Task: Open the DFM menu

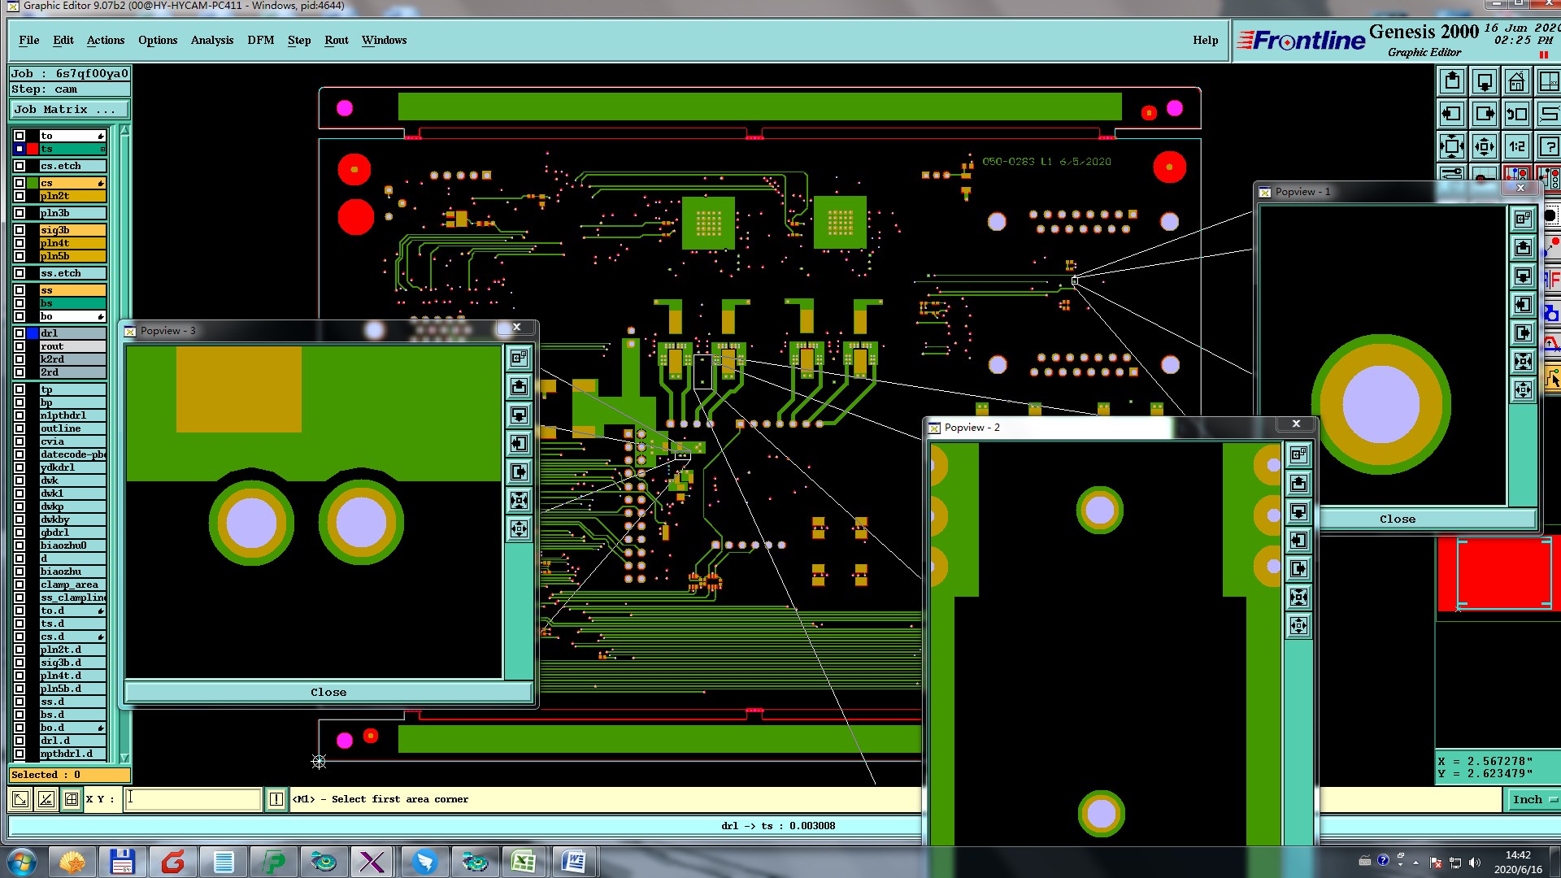Action: [x=260, y=40]
